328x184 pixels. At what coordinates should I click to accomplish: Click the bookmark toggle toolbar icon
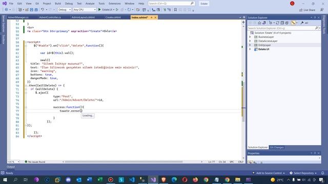click(x=175, y=10)
